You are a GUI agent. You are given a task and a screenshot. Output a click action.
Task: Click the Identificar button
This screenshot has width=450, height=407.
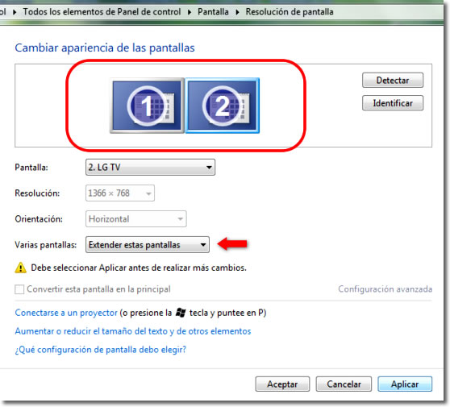pyautogui.click(x=393, y=103)
